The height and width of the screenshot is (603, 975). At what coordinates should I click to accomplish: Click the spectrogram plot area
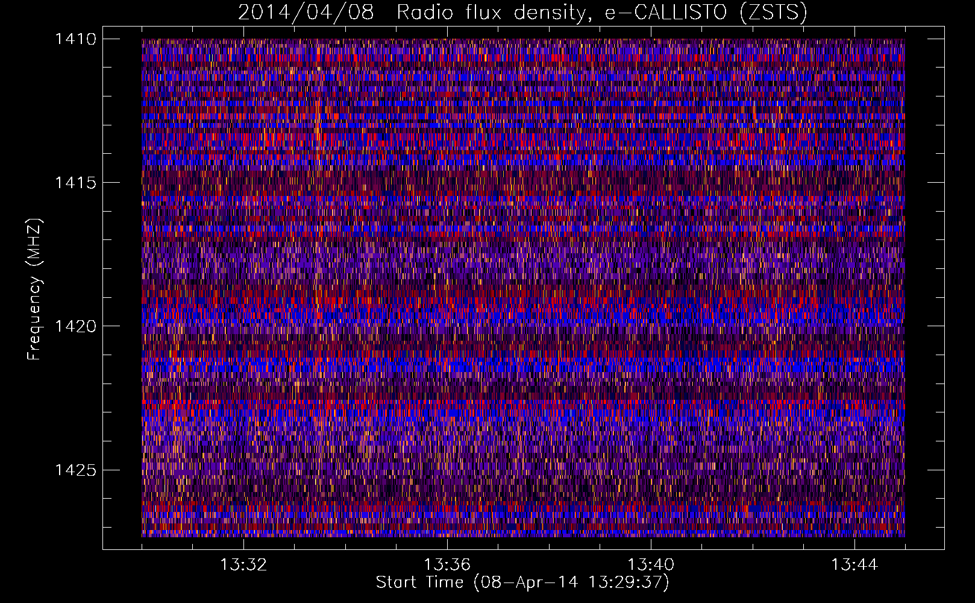[x=523, y=288]
